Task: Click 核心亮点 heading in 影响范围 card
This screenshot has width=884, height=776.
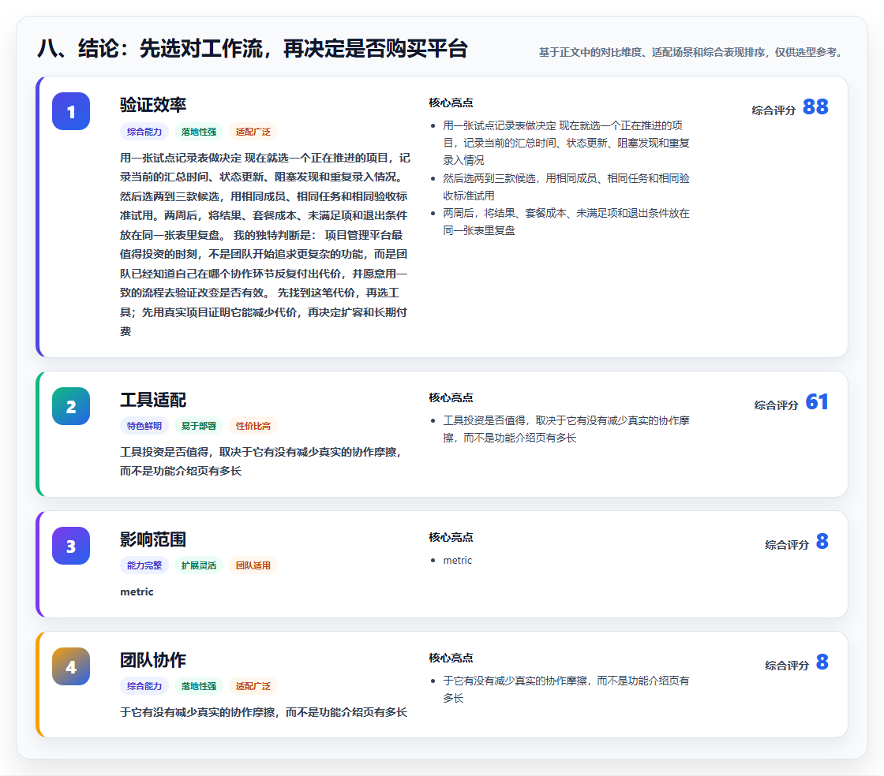Action: (451, 537)
